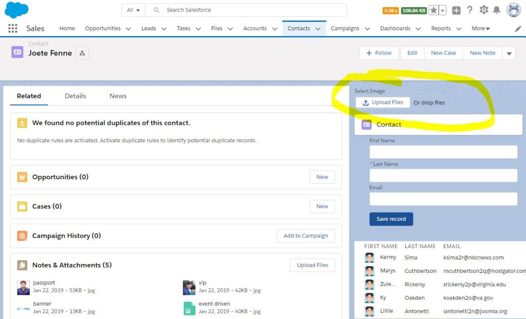Click the Campaign History target icon
The image size is (526, 319).
point(22,236)
